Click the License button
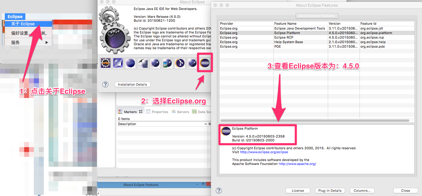The height and width of the screenshot is (196, 422). pyautogui.click(x=298, y=191)
